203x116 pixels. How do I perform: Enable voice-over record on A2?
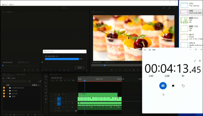pyautogui.click(x=72, y=107)
